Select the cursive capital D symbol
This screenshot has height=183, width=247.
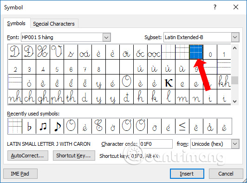[15, 52]
